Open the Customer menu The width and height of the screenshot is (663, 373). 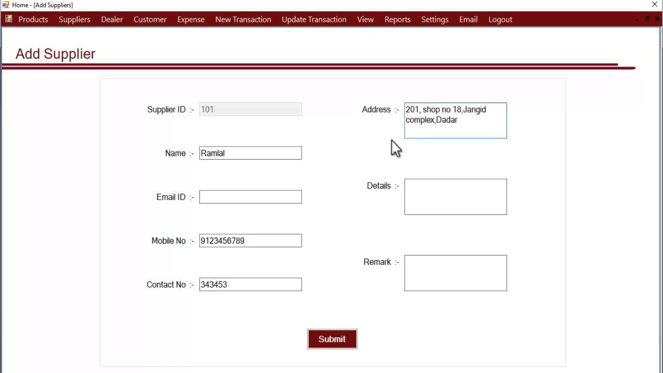[x=150, y=19]
